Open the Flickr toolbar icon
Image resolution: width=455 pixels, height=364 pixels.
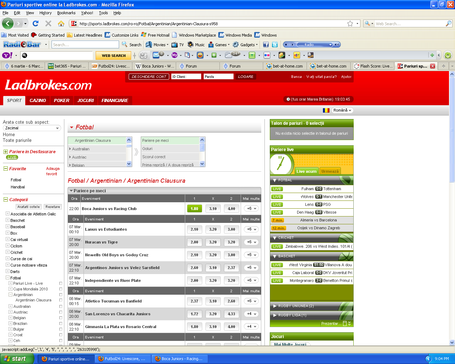[267, 55]
